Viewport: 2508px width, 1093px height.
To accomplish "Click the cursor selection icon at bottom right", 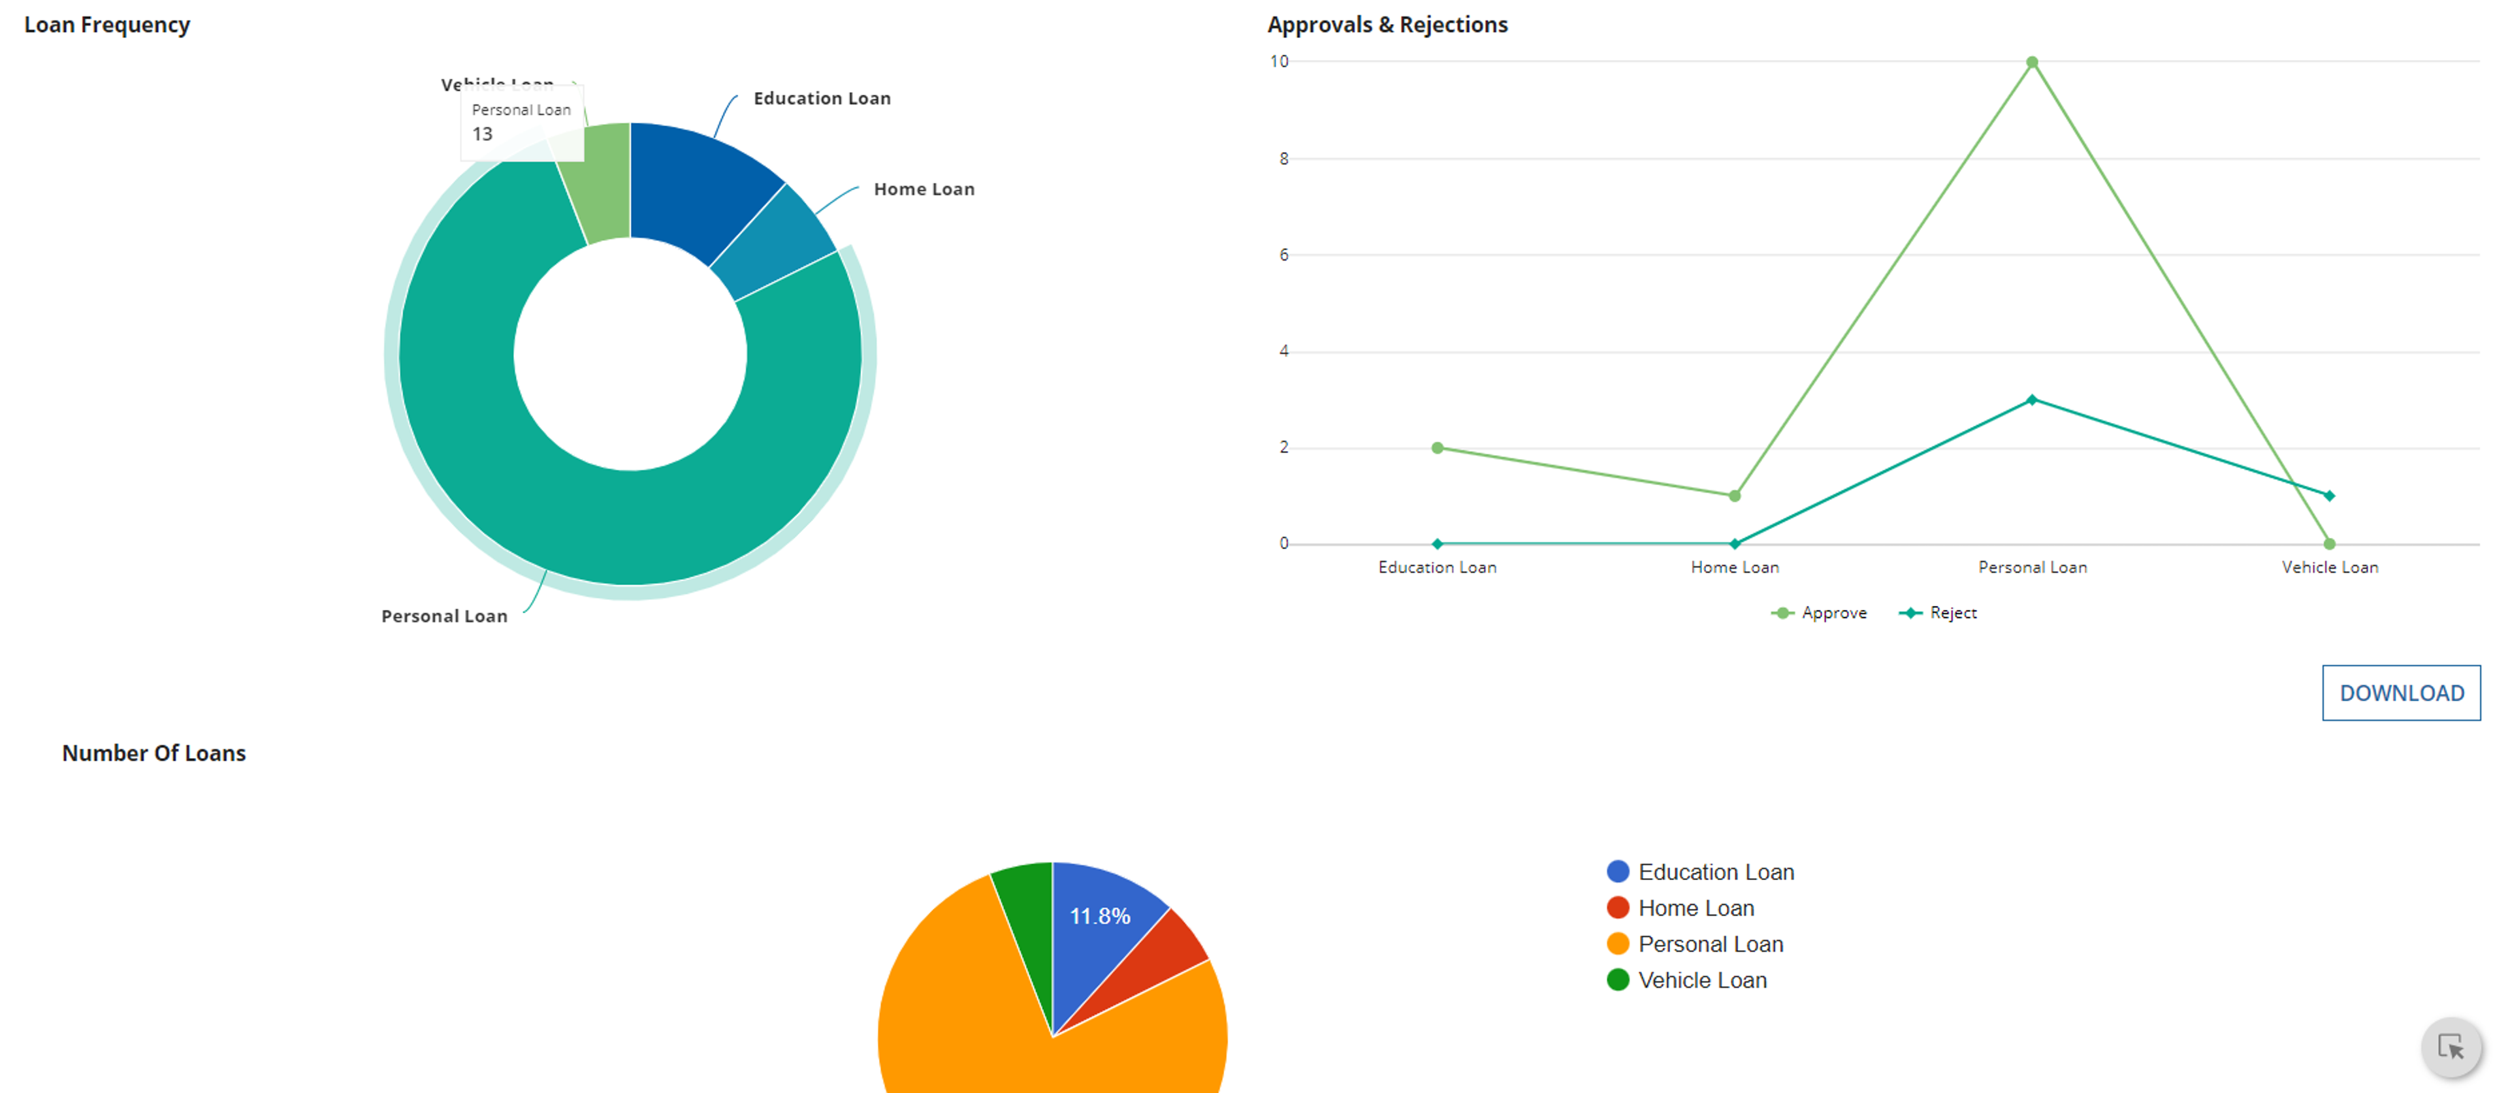I will coord(2451,1047).
